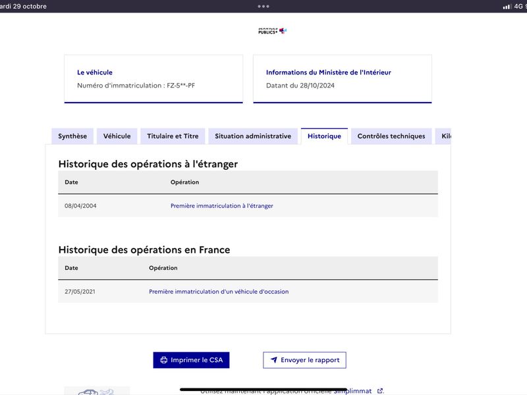Click the Historique des opérations en France heading
The height and width of the screenshot is (395, 527).
point(144,250)
